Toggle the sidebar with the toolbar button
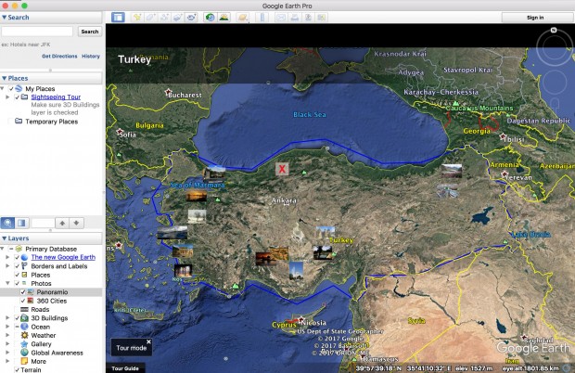Image resolution: width=575 pixels, height=373 pixels. (118, 18)
